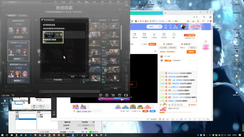Click the 历史 history clock icon in site header
Screen dimensions: 244x137
(166, 26)
